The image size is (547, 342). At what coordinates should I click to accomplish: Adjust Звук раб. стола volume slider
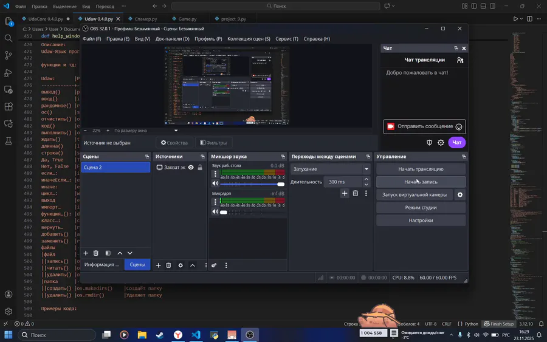pyautogui.click(x=252, y=183)
